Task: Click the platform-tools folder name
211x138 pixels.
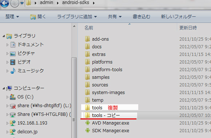Action: click(x=107, y=70)
